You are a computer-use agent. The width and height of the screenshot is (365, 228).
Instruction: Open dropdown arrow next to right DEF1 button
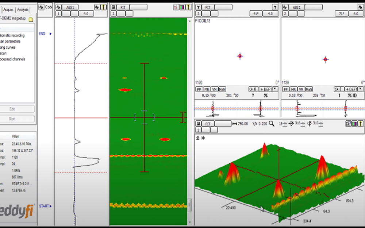361,89
